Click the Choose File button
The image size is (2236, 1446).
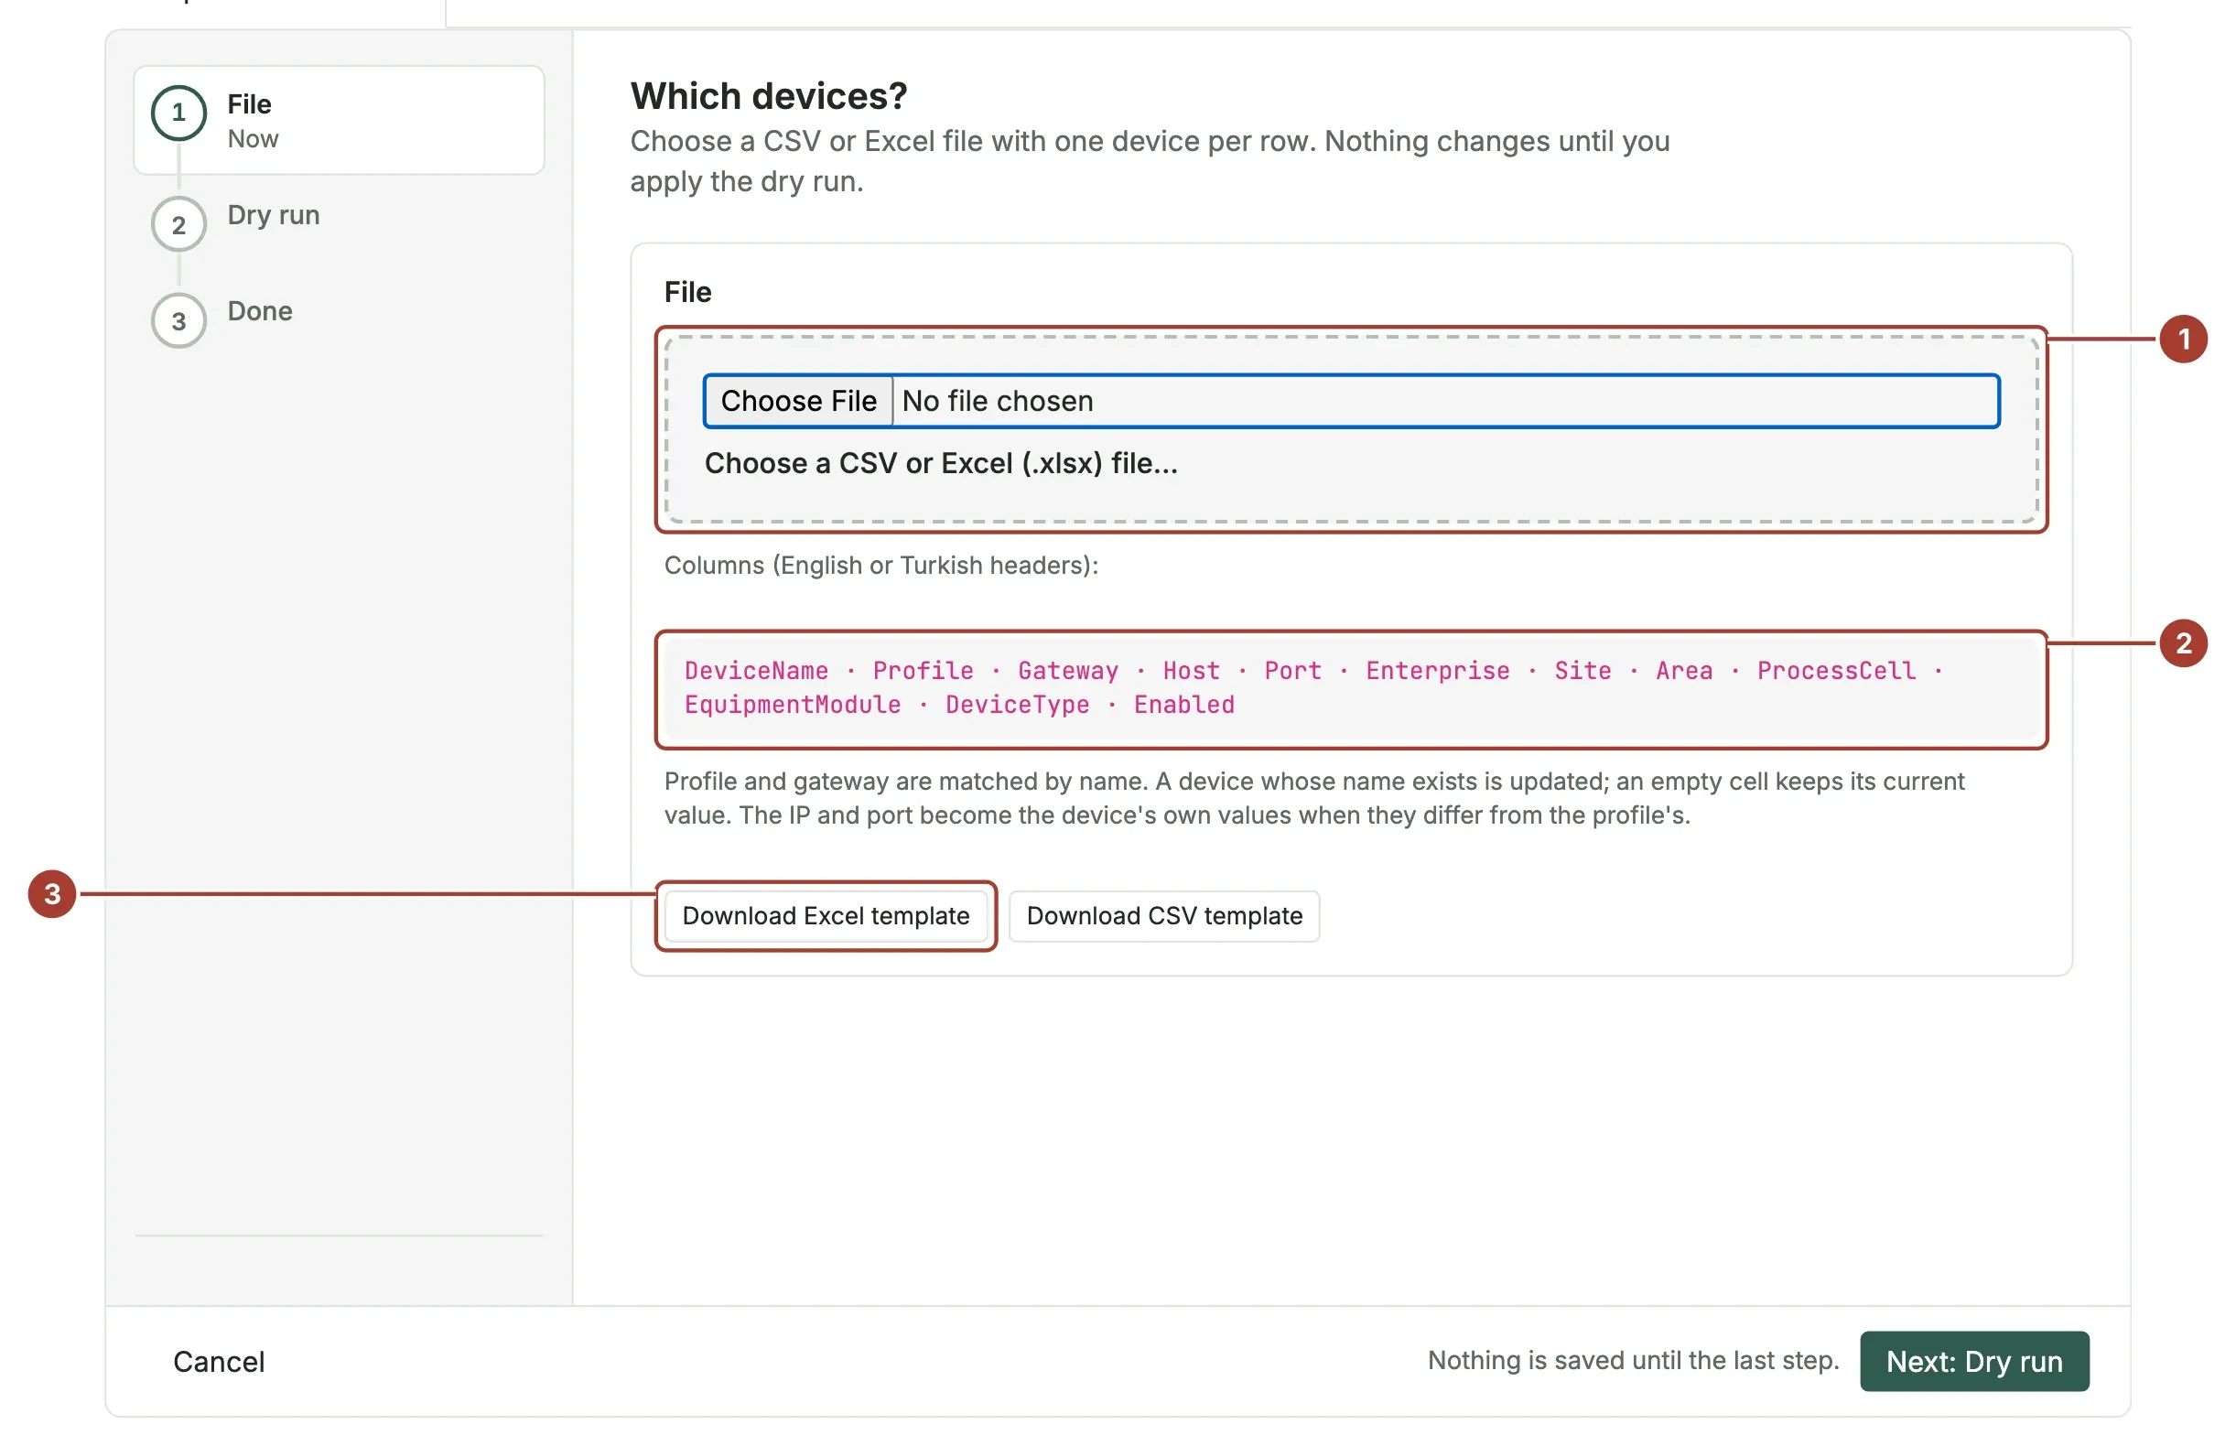[797, 401]
